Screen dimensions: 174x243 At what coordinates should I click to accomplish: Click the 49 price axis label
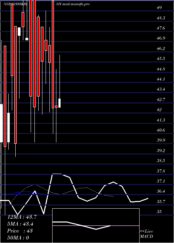[x=159, y=8]
